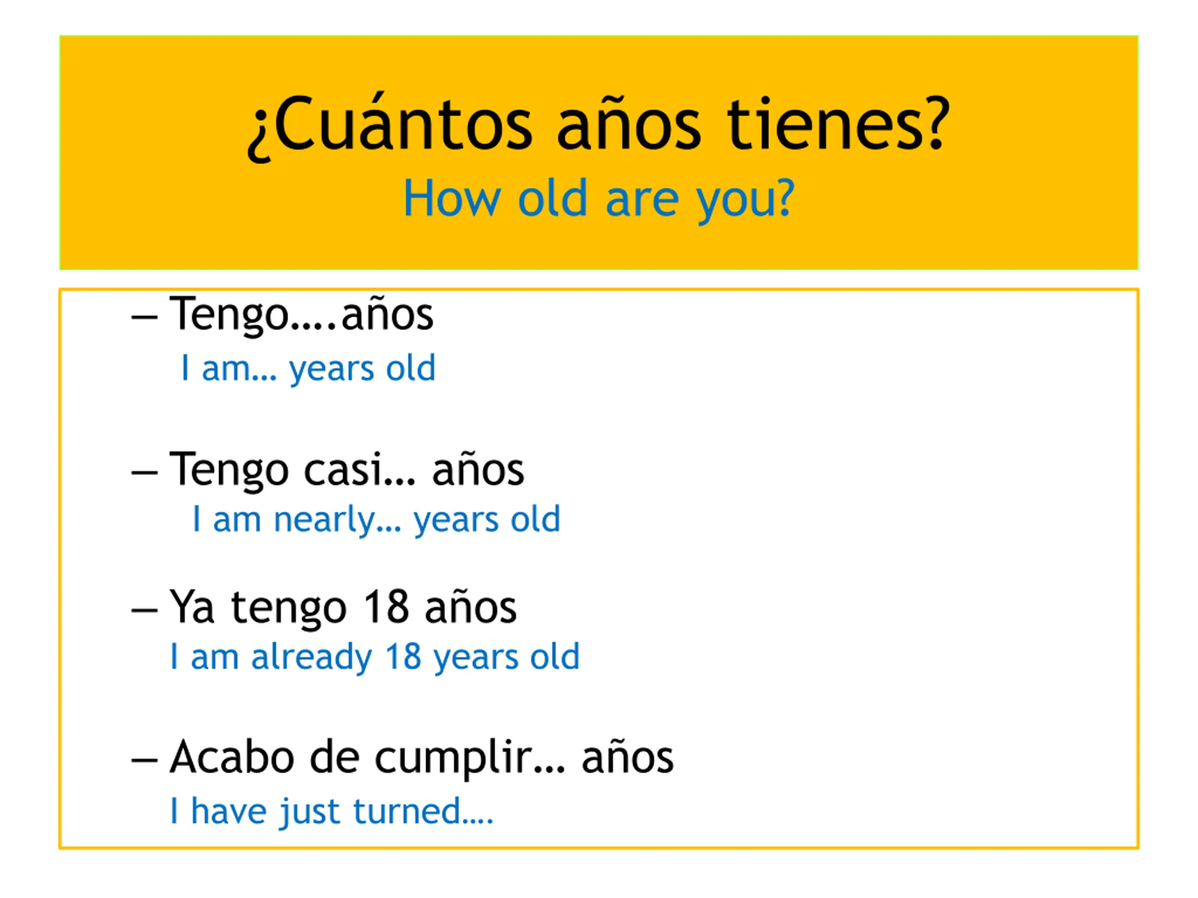The image size is (1198, 898).
Task: Click the title "¿Cuántos años tienes?"
Action: [598, 124]
